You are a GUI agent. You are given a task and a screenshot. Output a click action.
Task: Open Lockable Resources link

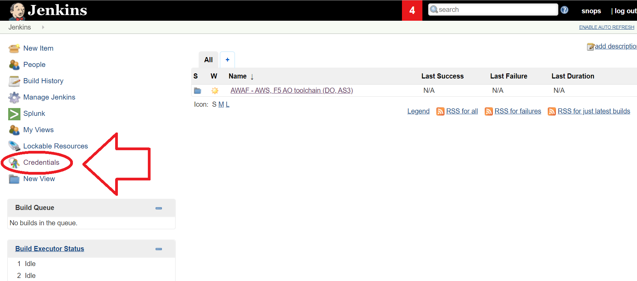(x=56, y=146)
